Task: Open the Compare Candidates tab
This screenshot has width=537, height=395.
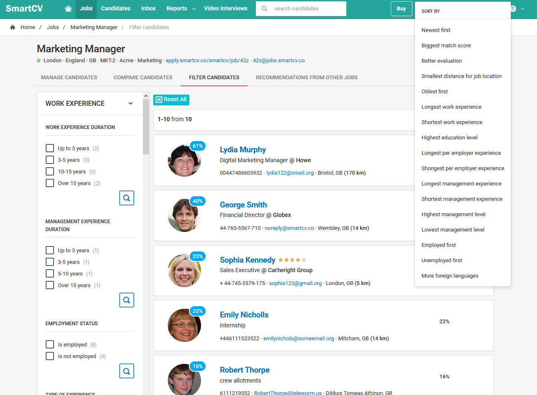Action: [x=143, y=78]
